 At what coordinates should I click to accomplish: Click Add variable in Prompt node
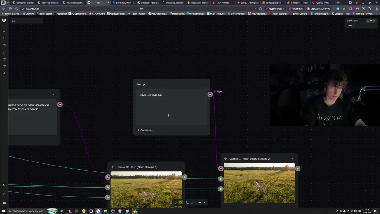145,130
